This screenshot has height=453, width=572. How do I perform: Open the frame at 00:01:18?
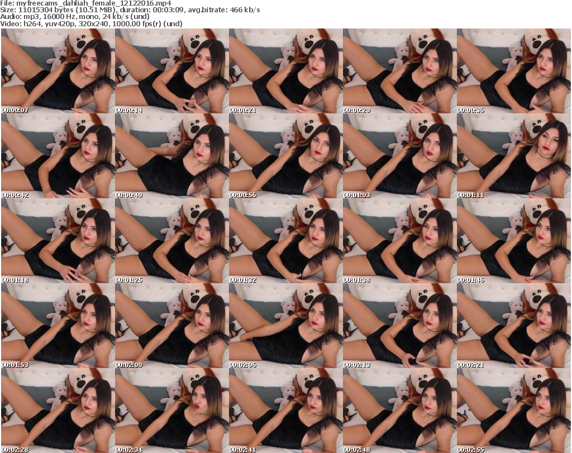coord(58,241)
